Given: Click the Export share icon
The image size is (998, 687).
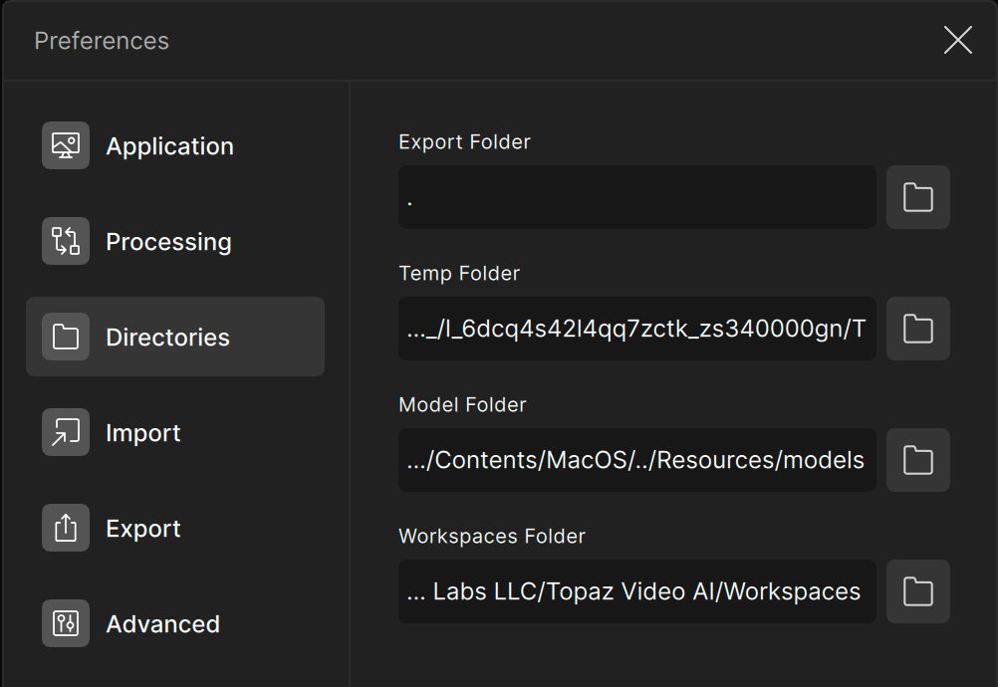Looking at the screenshot, I should 66,528.
